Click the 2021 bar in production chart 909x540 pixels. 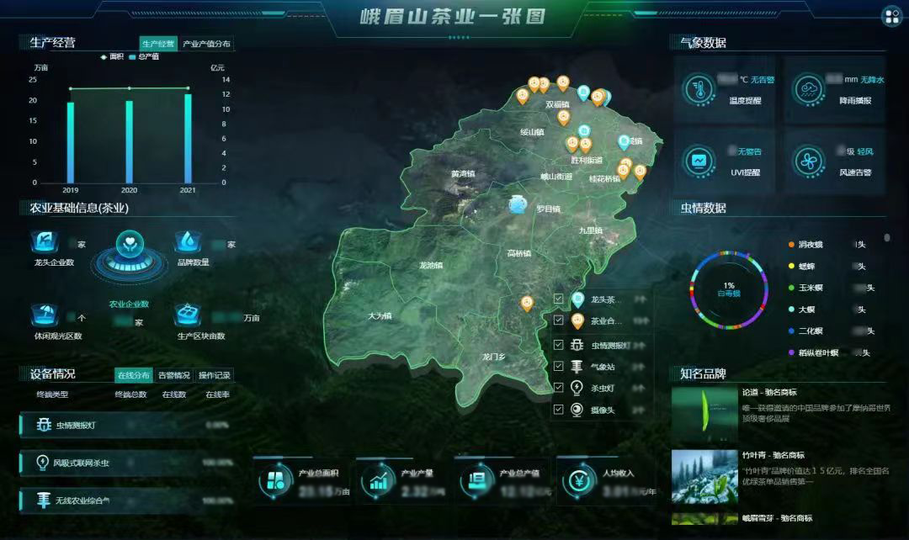click(187, 139)
